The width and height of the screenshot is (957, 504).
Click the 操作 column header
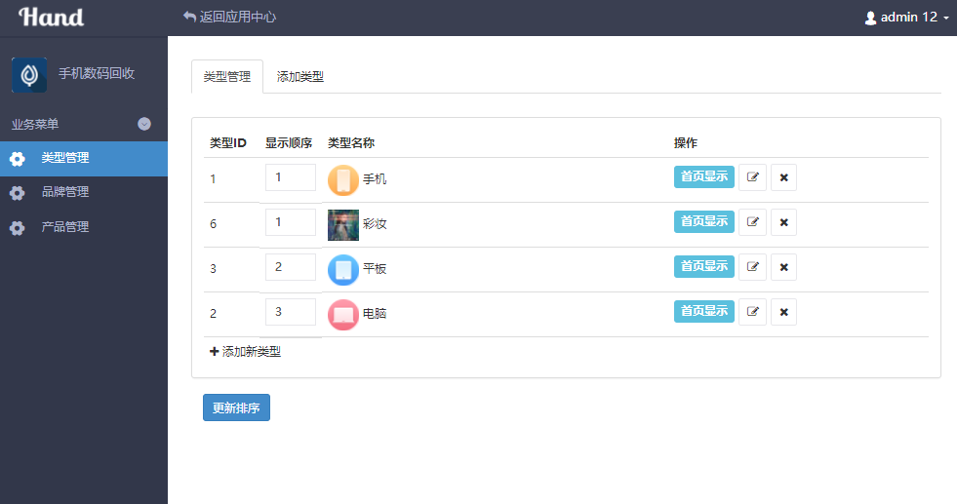point(686,142)
